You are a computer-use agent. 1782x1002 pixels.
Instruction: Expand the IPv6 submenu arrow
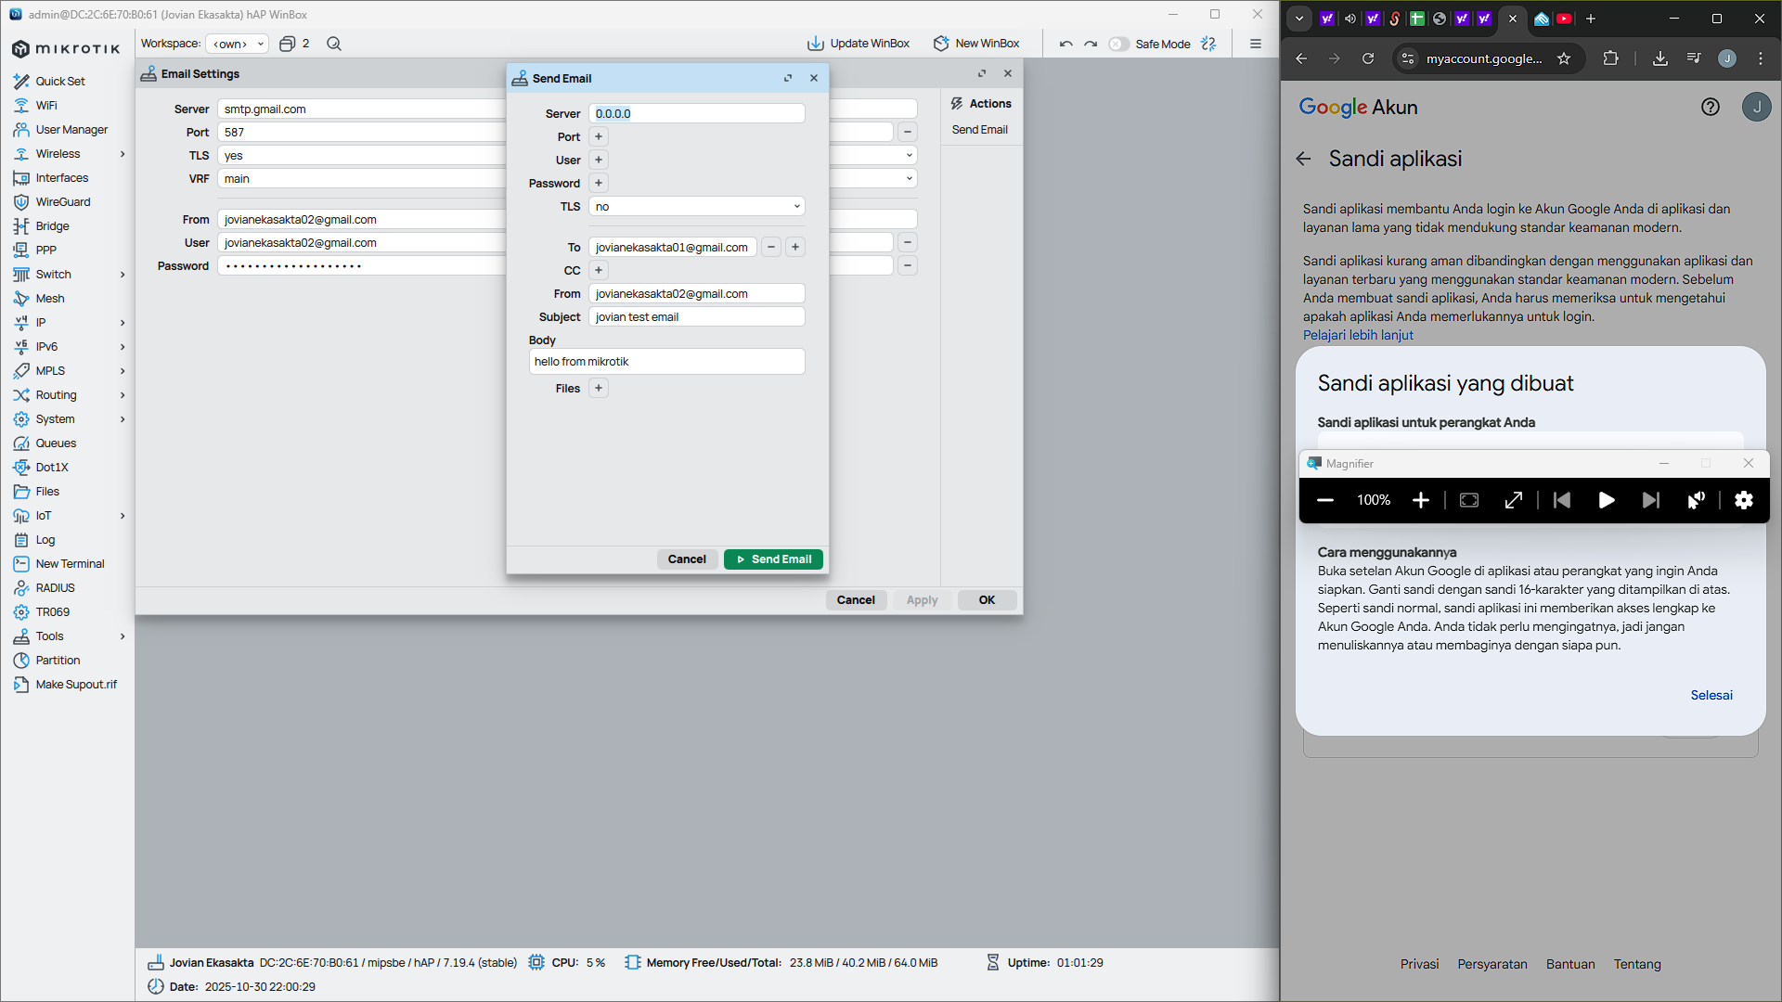pos(123,347)
